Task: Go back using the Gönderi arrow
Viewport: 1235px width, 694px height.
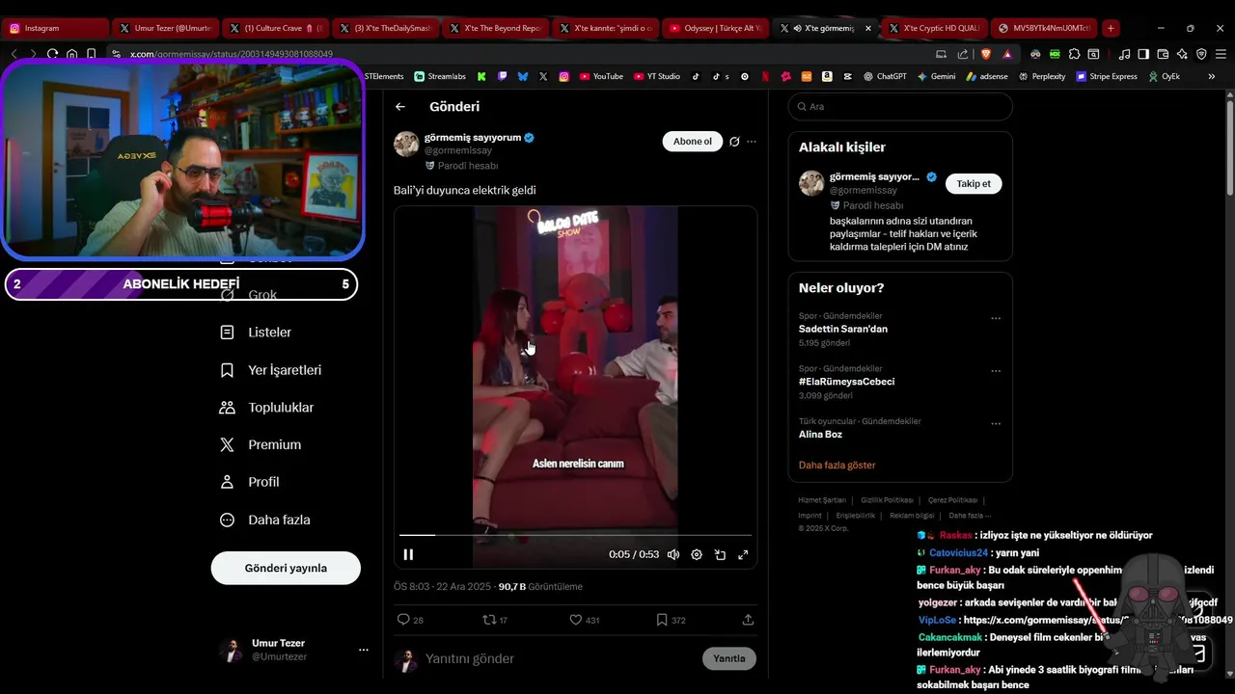Action: (x=400, y=107)
